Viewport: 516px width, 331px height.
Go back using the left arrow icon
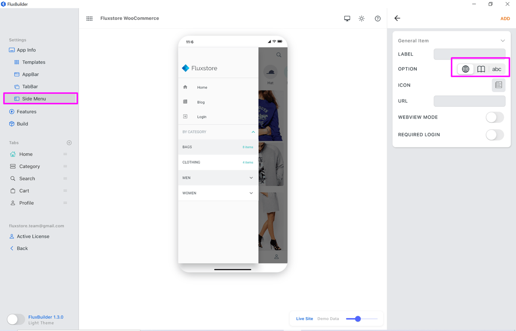397,18
